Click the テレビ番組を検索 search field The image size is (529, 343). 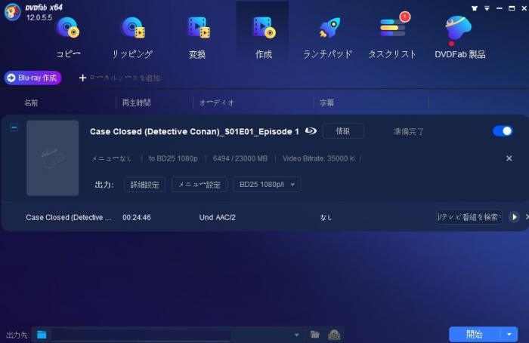(x=469, y=217)
